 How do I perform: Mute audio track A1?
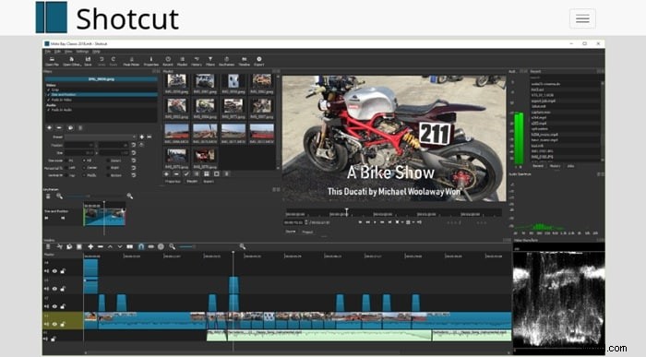pos(46,339)
